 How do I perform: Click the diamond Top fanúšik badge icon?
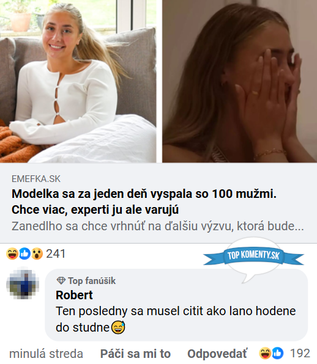coord(61,281)
